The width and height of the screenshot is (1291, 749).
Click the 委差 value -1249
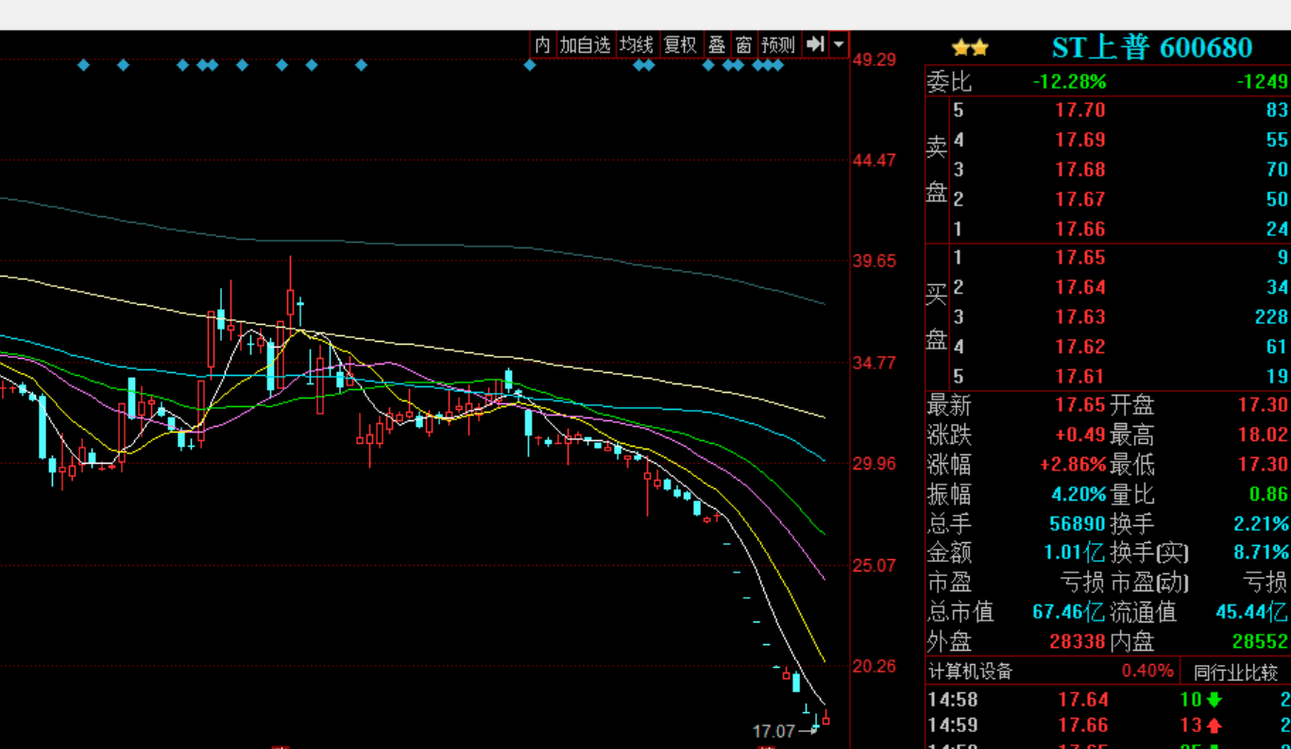(1263, 82)
